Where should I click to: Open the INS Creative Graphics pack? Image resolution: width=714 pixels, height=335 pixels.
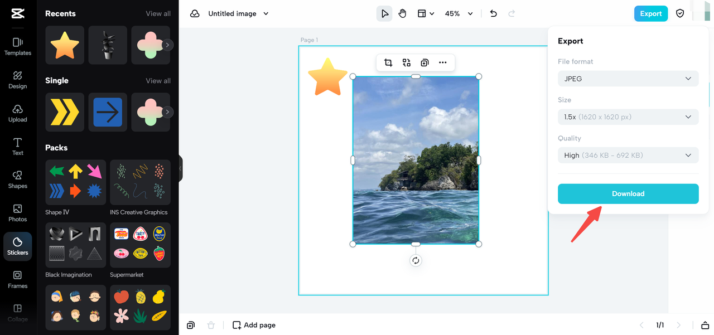tap(140, 182)
